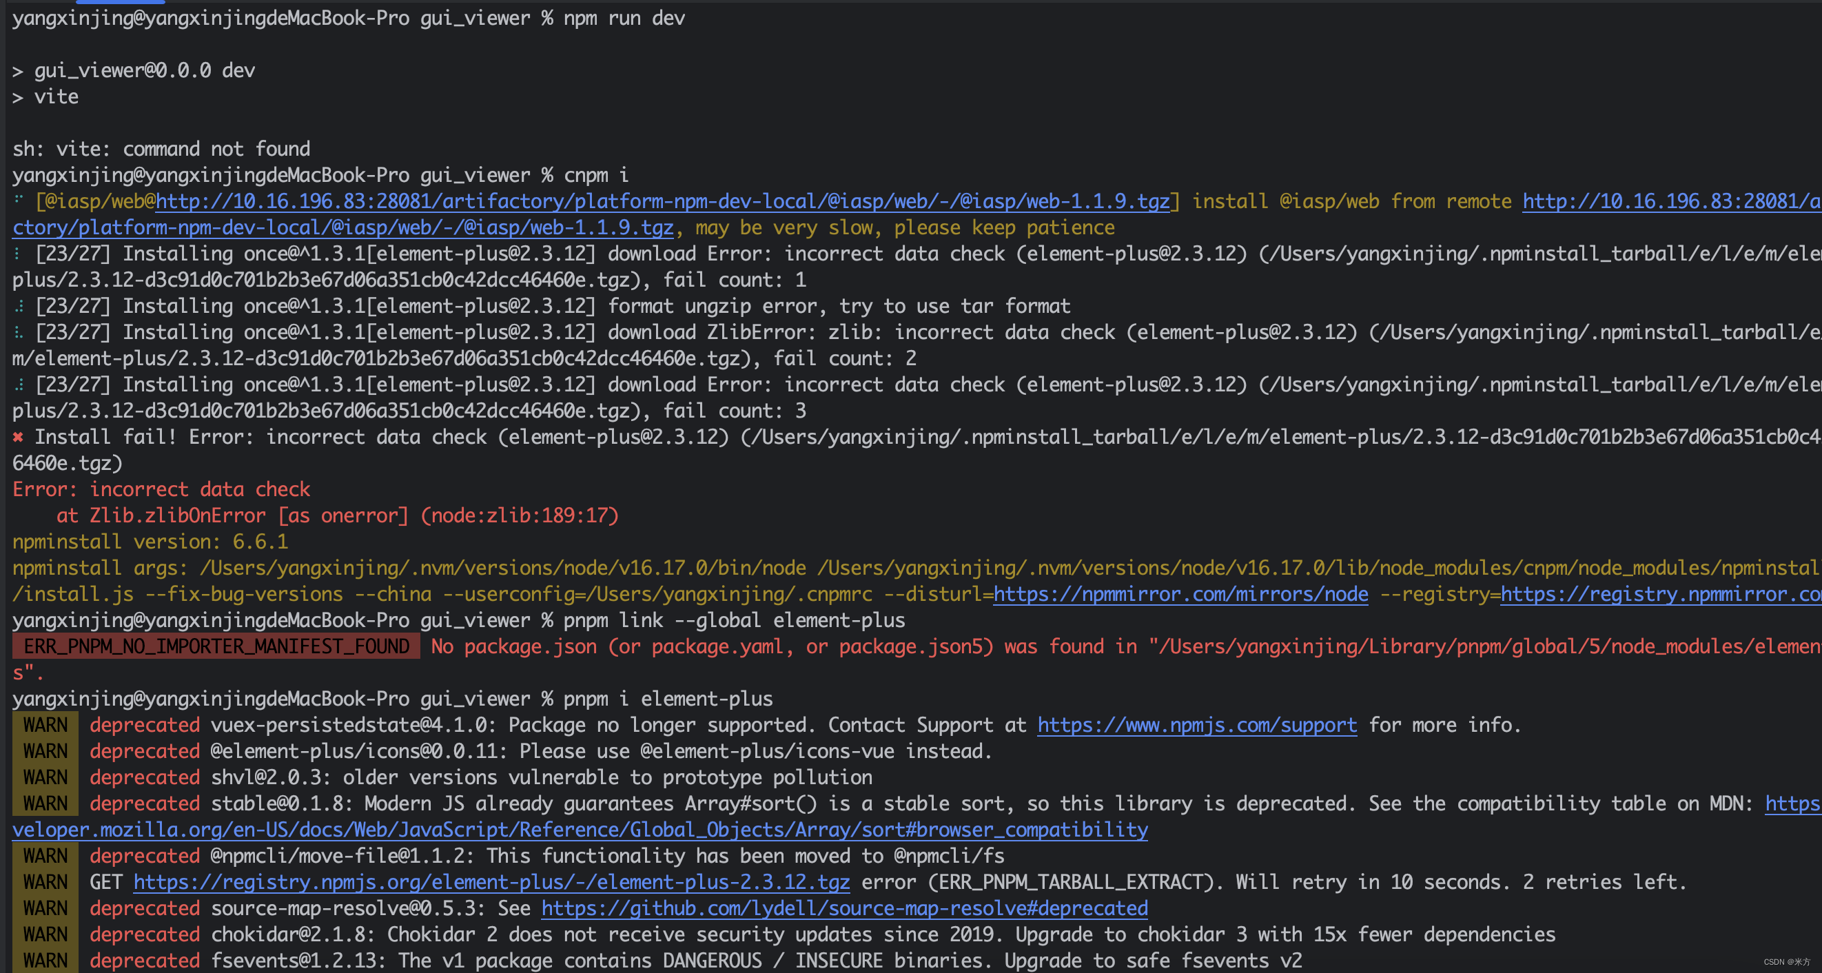This screenshot has width=1822, height=973.
Task: Click WARN badge on fsevents warning line
Action: point(45,961)
